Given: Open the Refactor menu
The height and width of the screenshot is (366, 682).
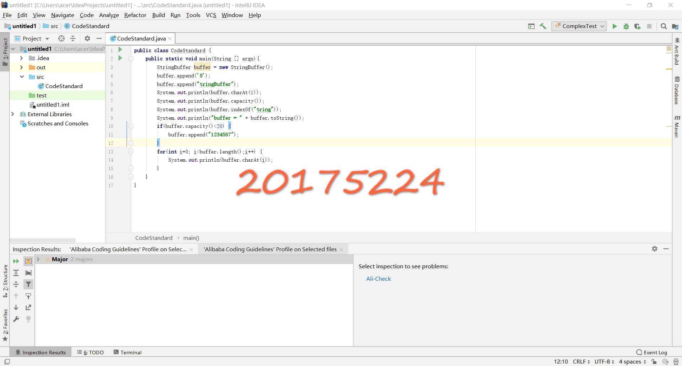Looking at the screenshot, I should [135, 15].
